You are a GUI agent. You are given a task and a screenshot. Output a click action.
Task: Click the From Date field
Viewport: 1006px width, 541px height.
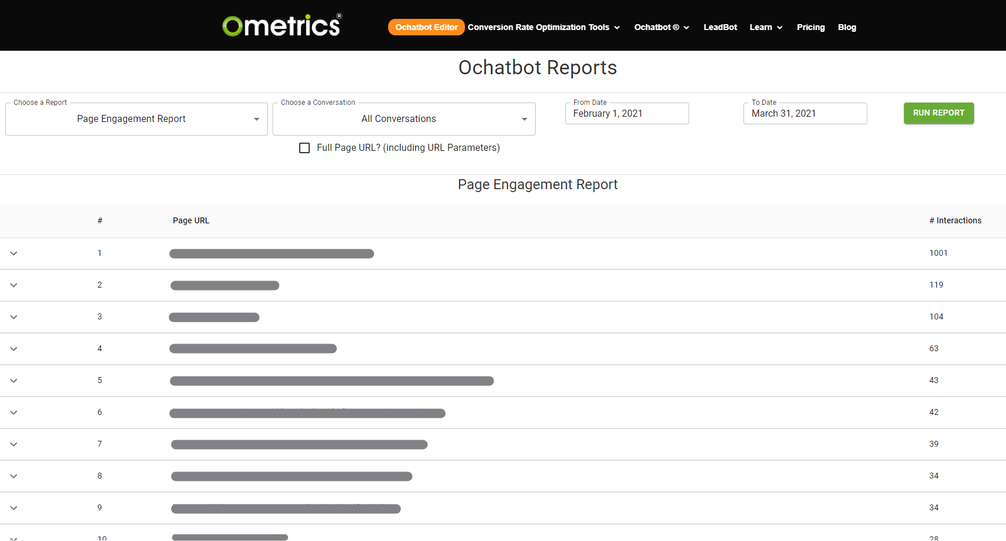pyautogui.click(x=627, y=113)
